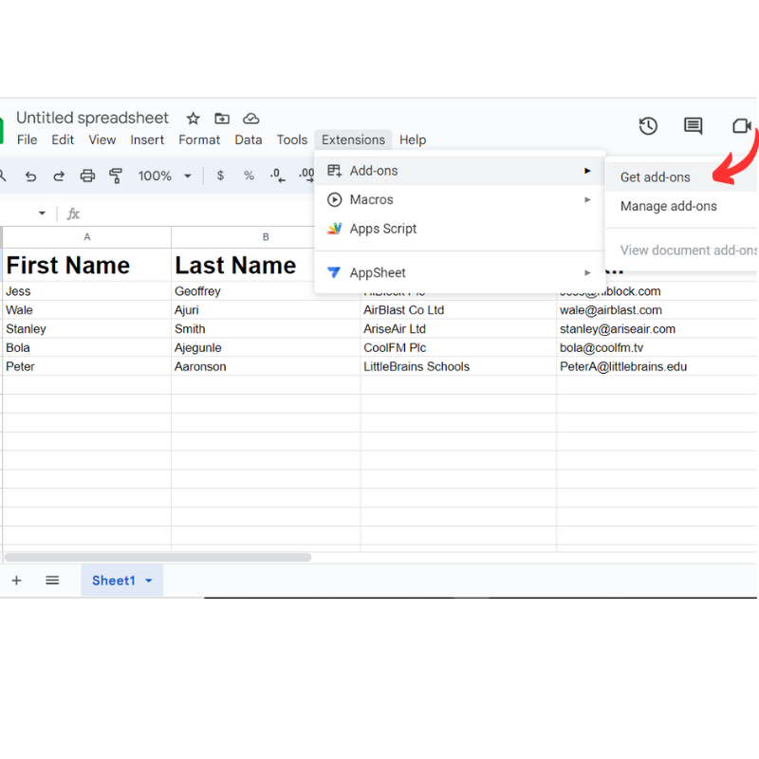Select the PeterA@littlebrains.edu cell
This screenshot has width=759, height=759.
[657, 367]
